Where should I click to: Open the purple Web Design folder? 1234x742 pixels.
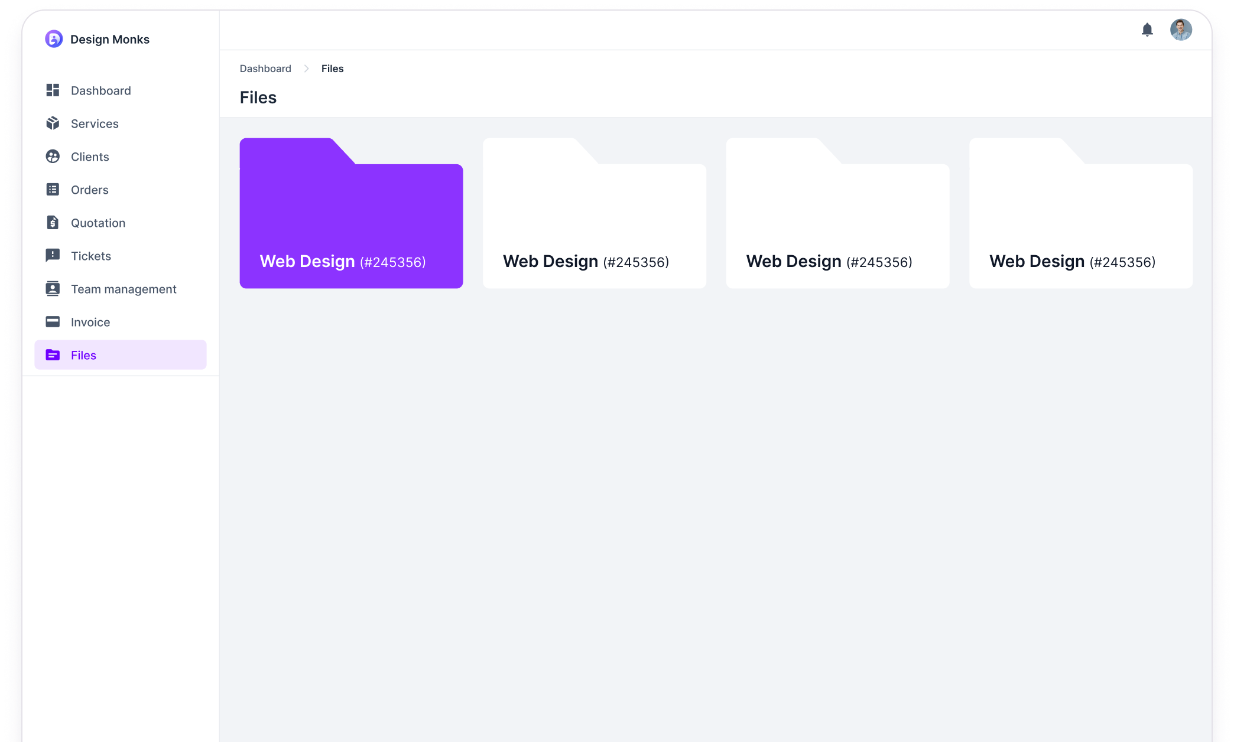pos(351,213)
